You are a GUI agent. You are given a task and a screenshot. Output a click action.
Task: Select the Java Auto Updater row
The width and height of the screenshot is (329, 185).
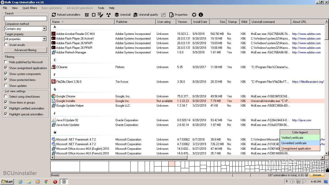(x=188, y=125)
